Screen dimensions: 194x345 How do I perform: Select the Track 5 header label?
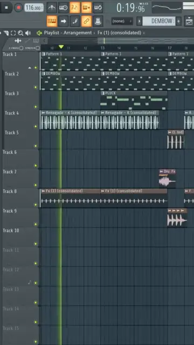click(12, 133)
